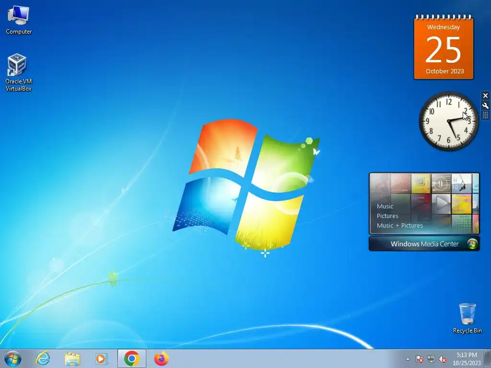
Task: Click the Windows logo orb on the Media Center bar
Action: click(x=472, y=244)
